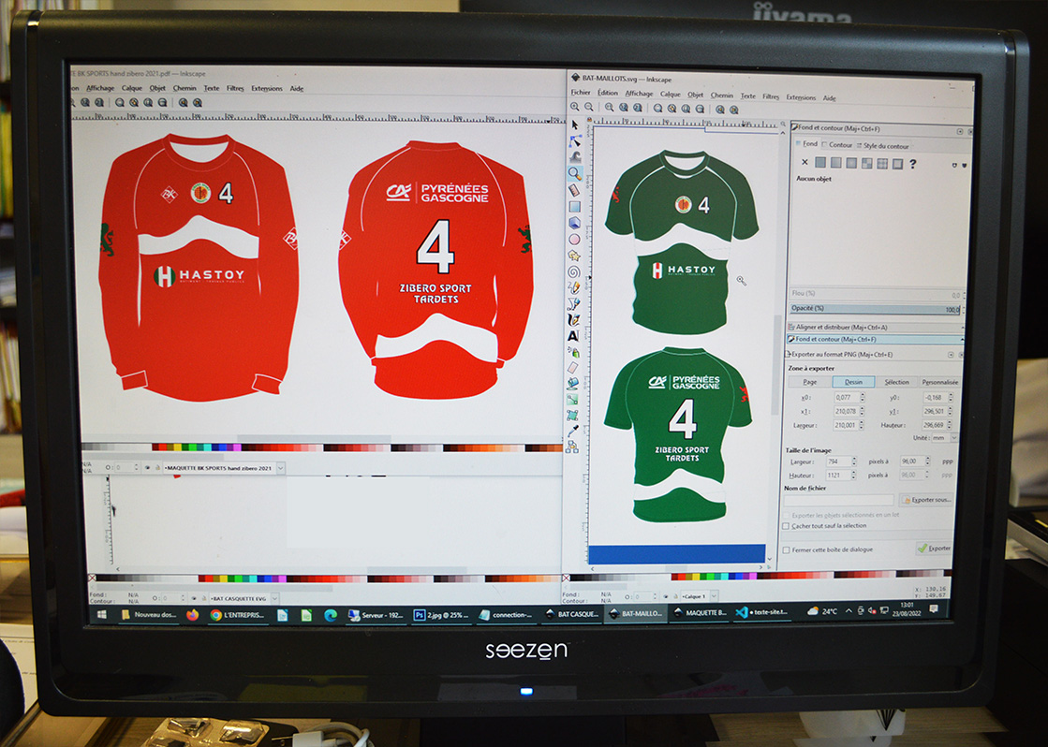Image resolution: width=1048 pixels, height=747 pixels.
Task: Click 'Nom de fichier' input field
Action: point(839,500)
